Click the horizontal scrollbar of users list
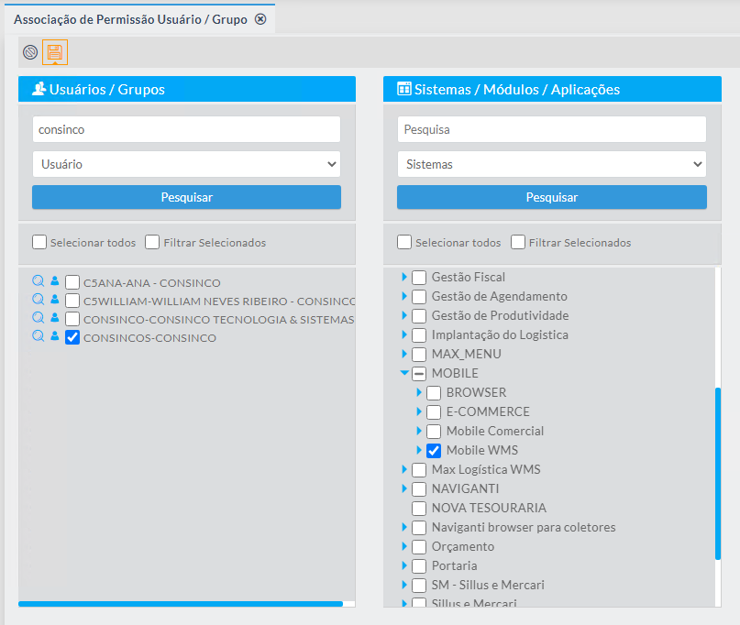740x625 pixels. [x=181, y=604]
